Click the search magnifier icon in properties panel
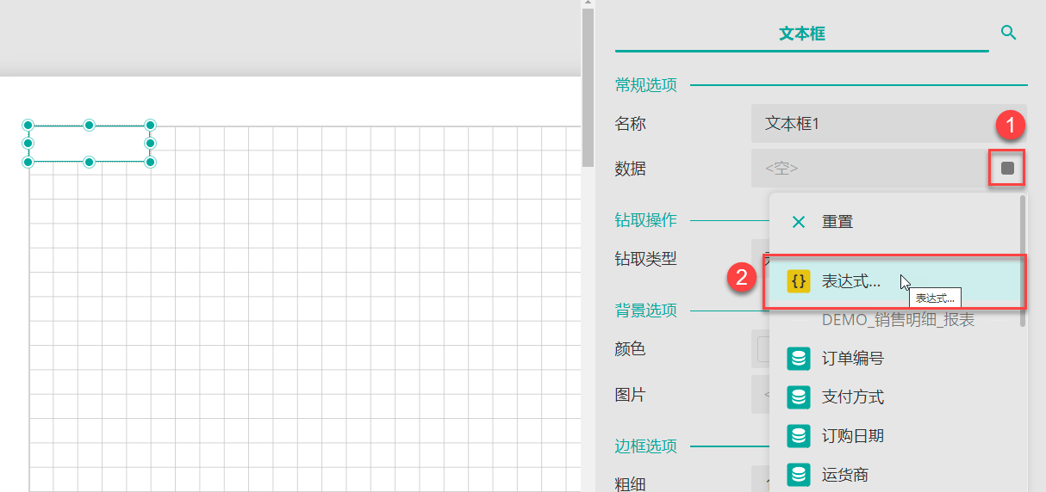Screen dimensions: 1046x492 pyautogui.click(x=1008, y=33)
